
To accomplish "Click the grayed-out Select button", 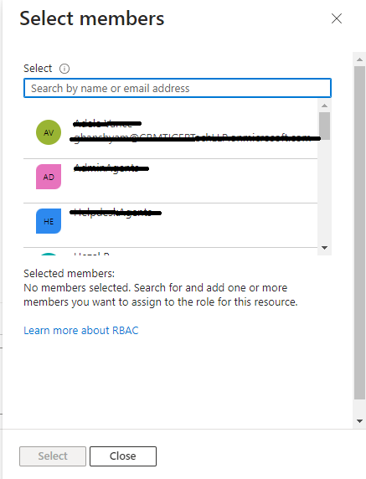I will coord(53,456).
